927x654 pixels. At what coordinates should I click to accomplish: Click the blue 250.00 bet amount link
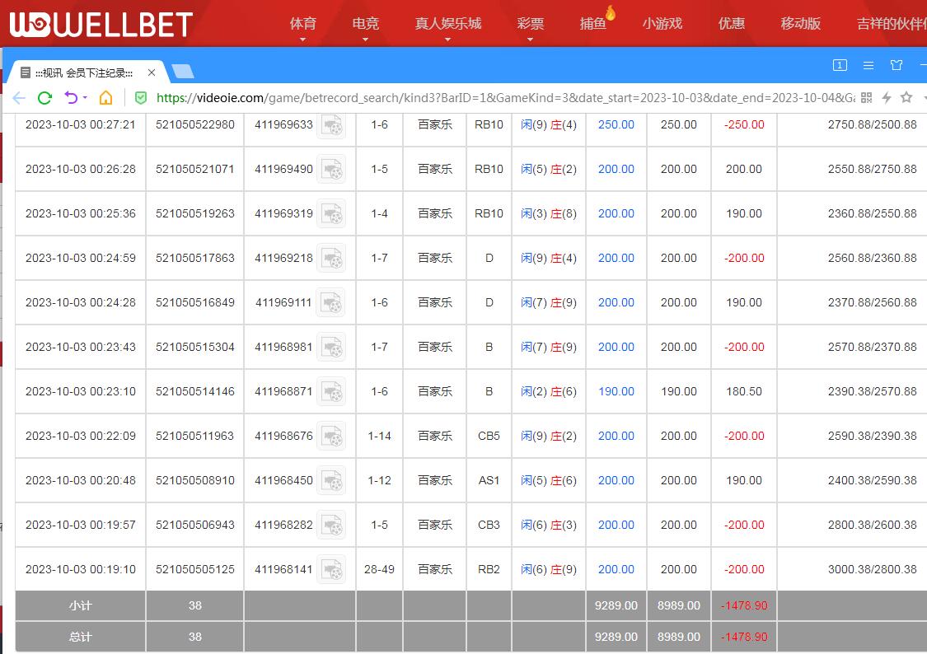coord(616,125)
